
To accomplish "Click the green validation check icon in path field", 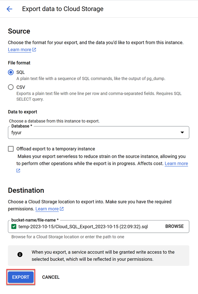I will tap(14, 227).
